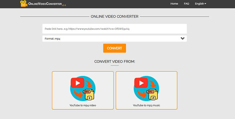Select the YouTube to mp4 video icon
This screenshot has width=235, height=119.
click(x=83, y=88)
